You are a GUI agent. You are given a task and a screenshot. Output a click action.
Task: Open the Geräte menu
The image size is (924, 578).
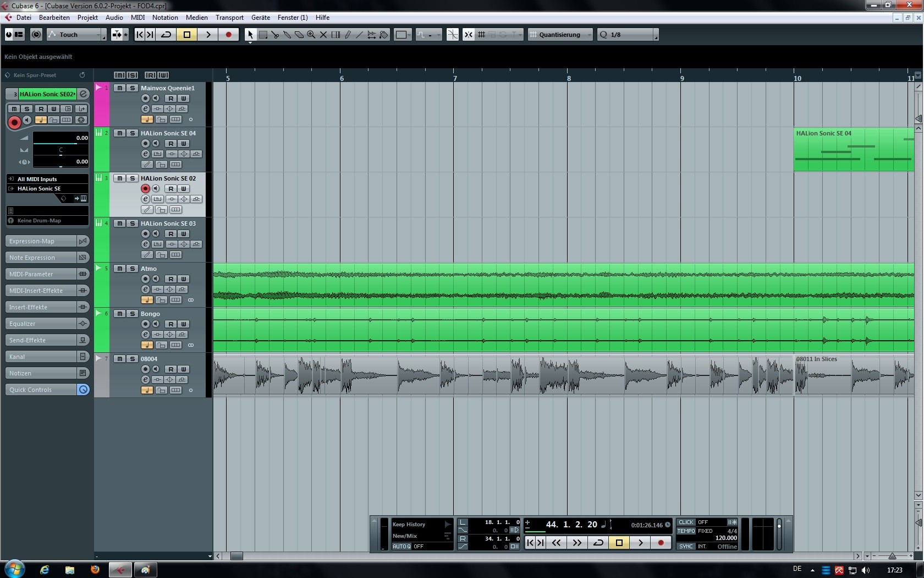coord(261,18)
